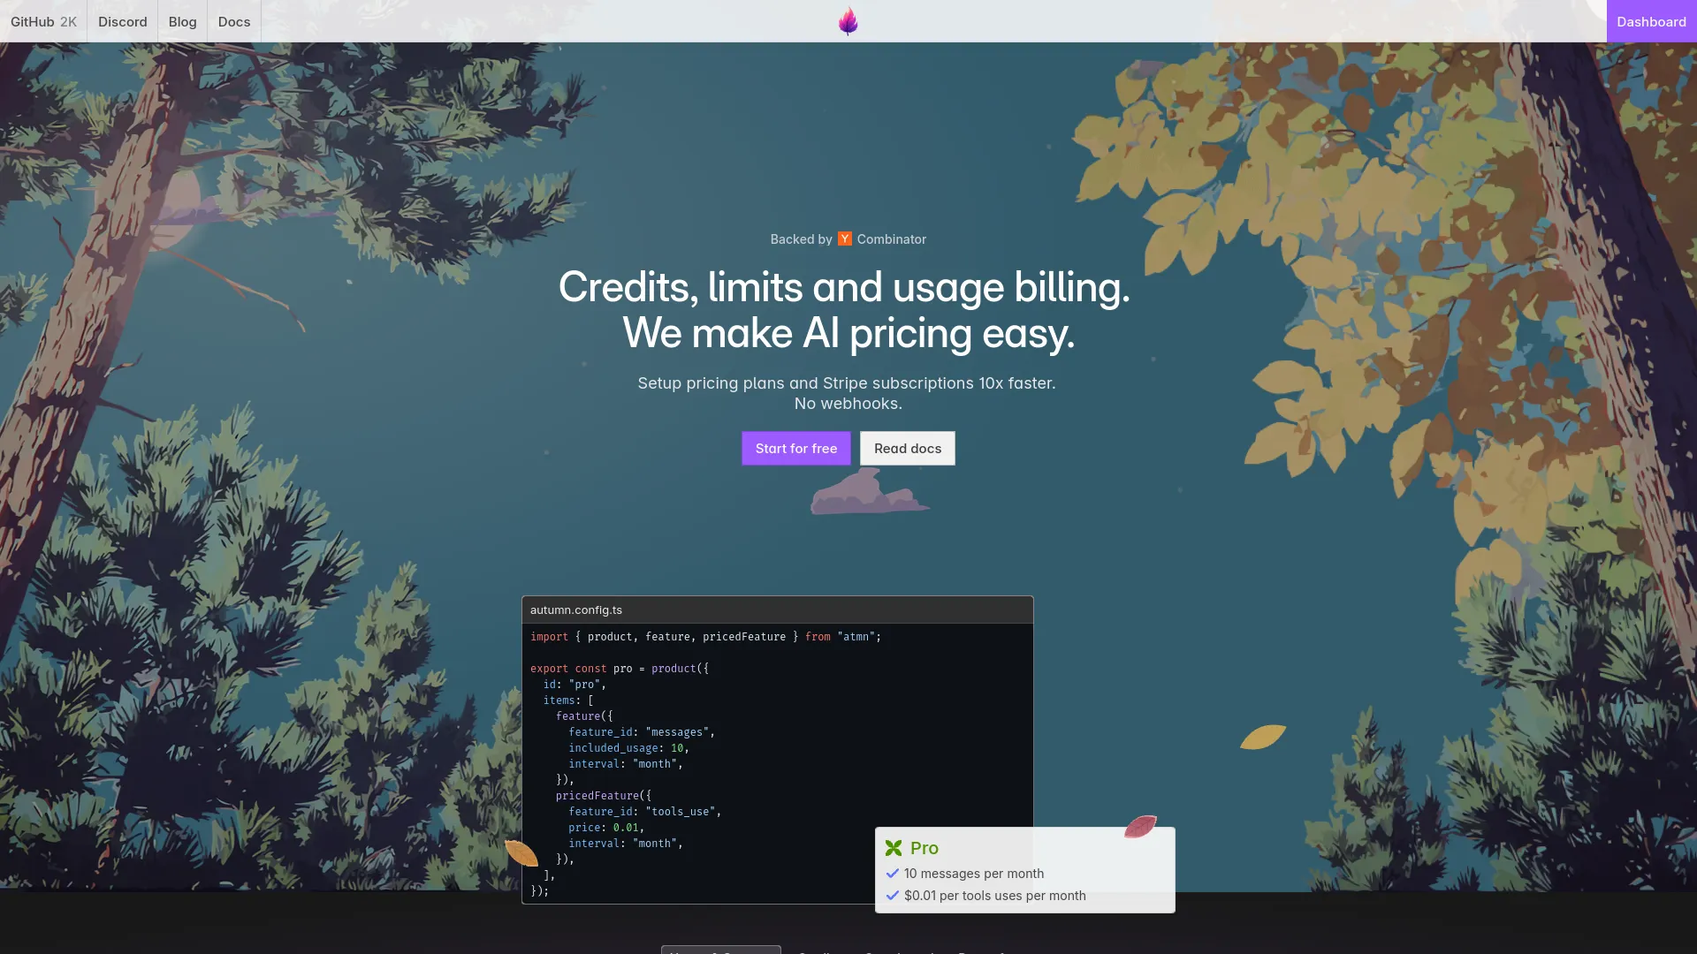The image size is (1697, 954).
Task: Click the feature_id: "tools_use" line
Action: [645, 811]
